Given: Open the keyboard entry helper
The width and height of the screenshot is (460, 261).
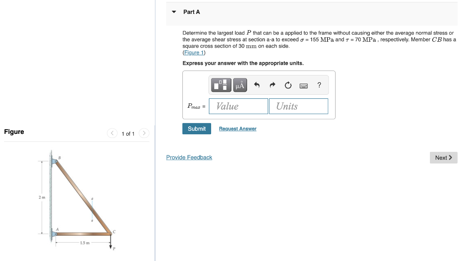Looking at the screenshot, I should pyautogui.click(x=303, y=85).
